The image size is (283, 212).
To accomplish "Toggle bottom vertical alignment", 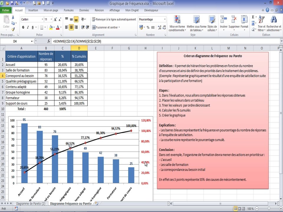I will pyautogui.click(x=76, y=19).
